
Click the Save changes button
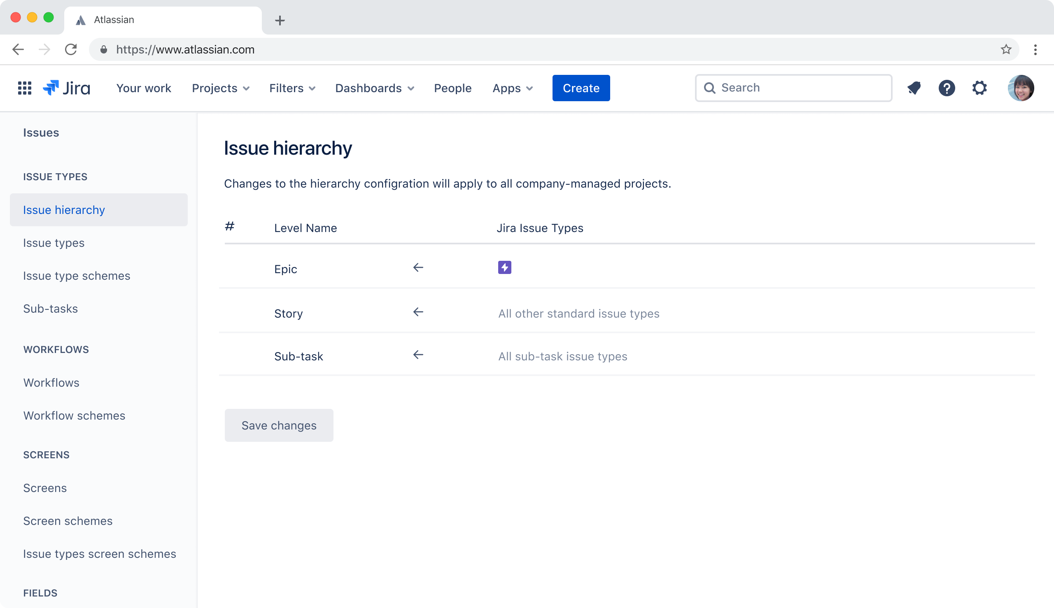pos(279,425)
